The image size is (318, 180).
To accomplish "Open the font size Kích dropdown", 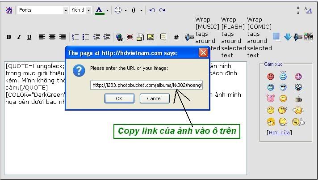I will pyautogui.click(x=80, y=10).
